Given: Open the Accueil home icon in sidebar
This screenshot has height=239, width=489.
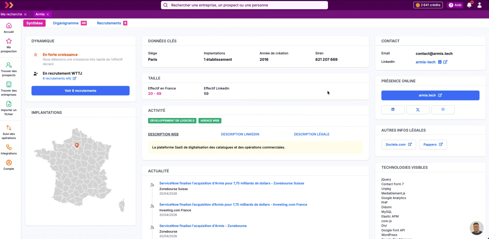Looking at the screenshot, I should coord(9,25).
